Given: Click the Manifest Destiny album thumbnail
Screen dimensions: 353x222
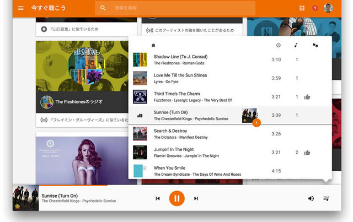Looking at the screenshot, I should [x=140, y=134].
